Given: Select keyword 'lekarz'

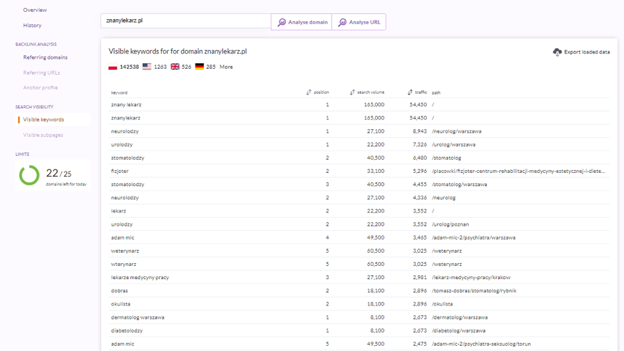Looking at the screenshot, I should pos(118,211).
